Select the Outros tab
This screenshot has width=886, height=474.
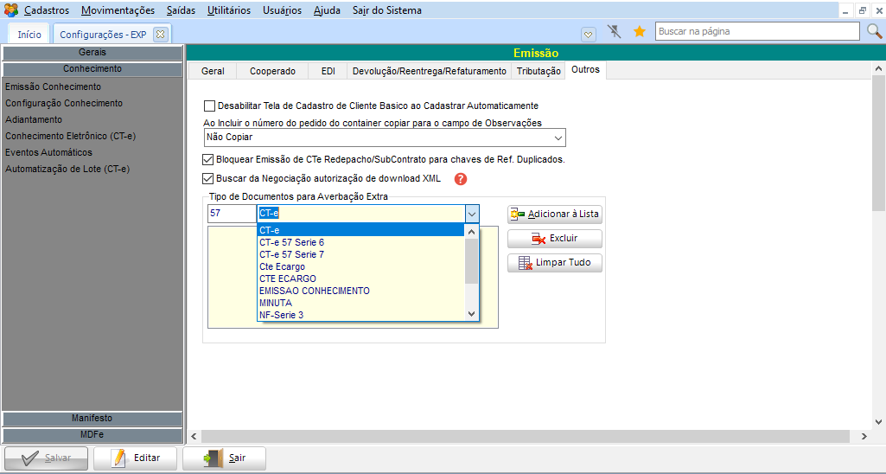pos(585,69)
